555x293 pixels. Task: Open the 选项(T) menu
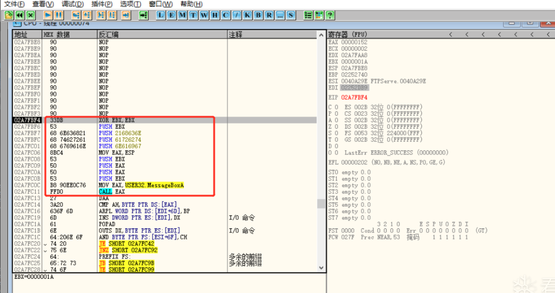point(130,4)
